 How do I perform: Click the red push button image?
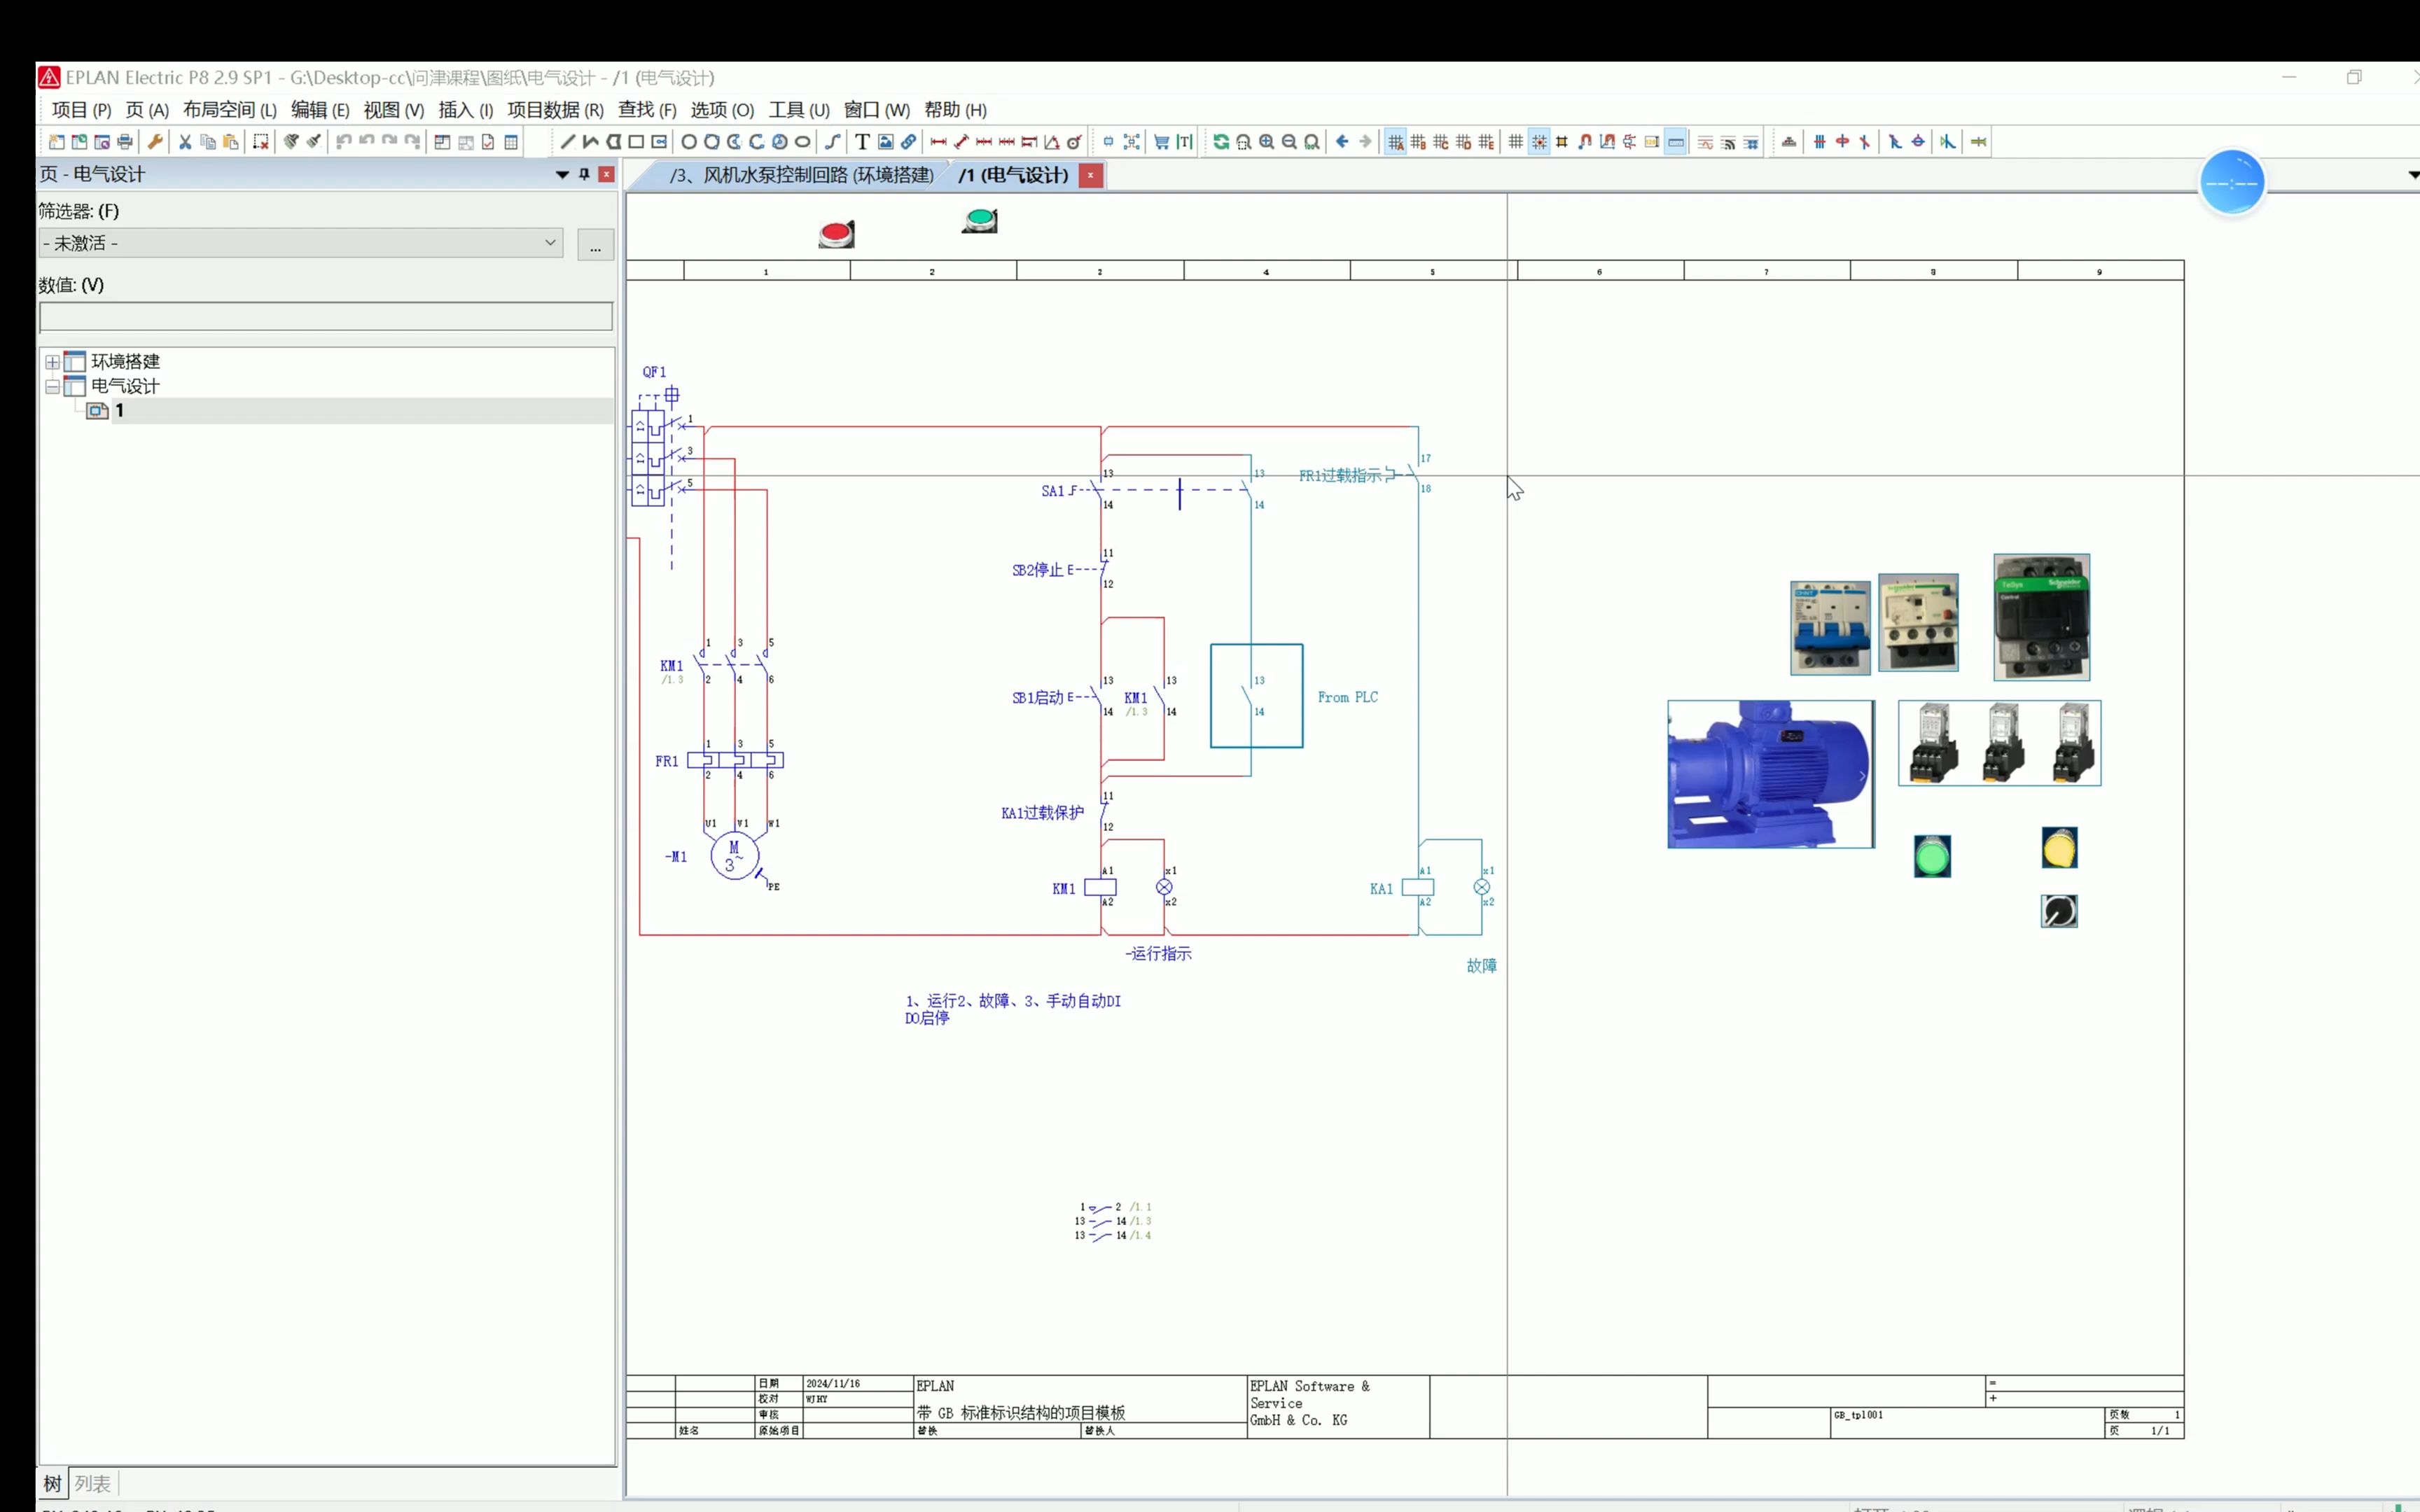836,234
